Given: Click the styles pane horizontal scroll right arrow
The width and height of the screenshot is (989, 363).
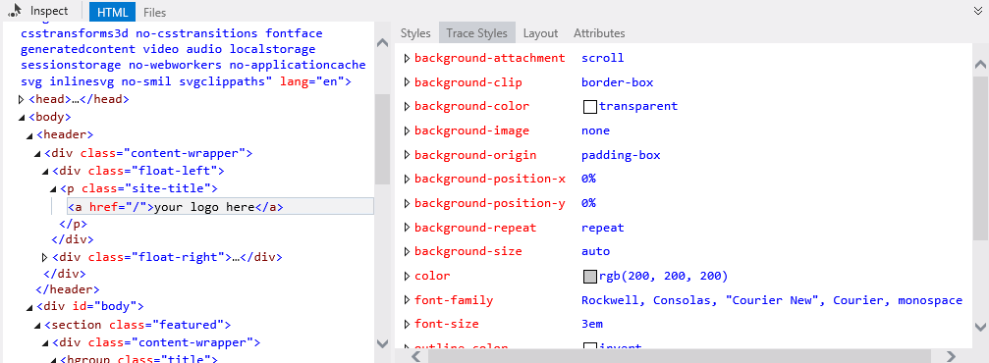Looking at the screenshot, I should coord(952,356).
